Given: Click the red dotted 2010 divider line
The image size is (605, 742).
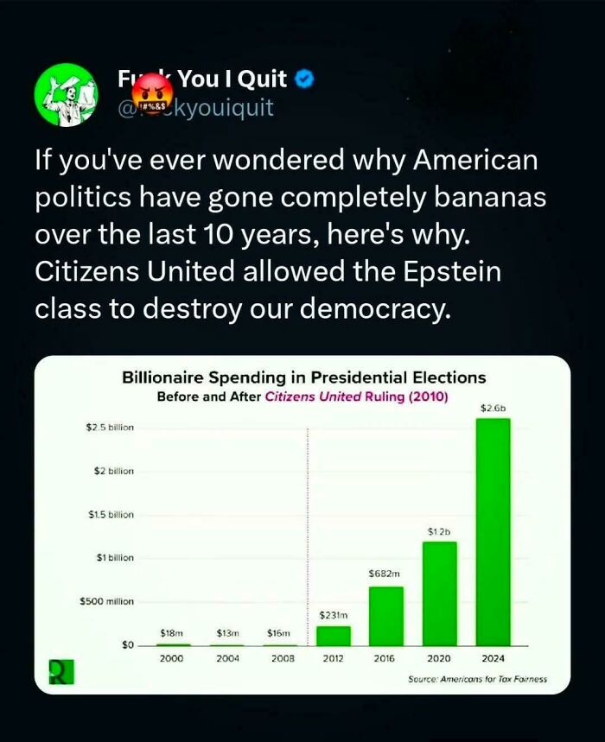Looking at the screenshot, I should pos(309,518).
